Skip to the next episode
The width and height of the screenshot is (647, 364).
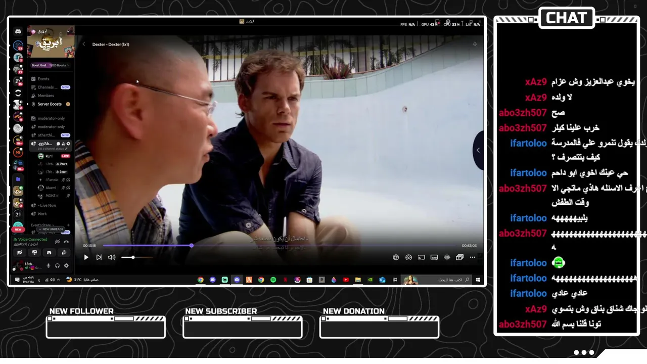click(x=99, y=257)
